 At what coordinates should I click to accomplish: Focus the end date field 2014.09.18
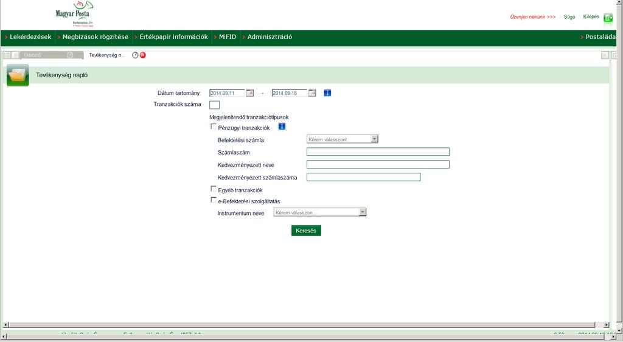click(x=289, y=93)
